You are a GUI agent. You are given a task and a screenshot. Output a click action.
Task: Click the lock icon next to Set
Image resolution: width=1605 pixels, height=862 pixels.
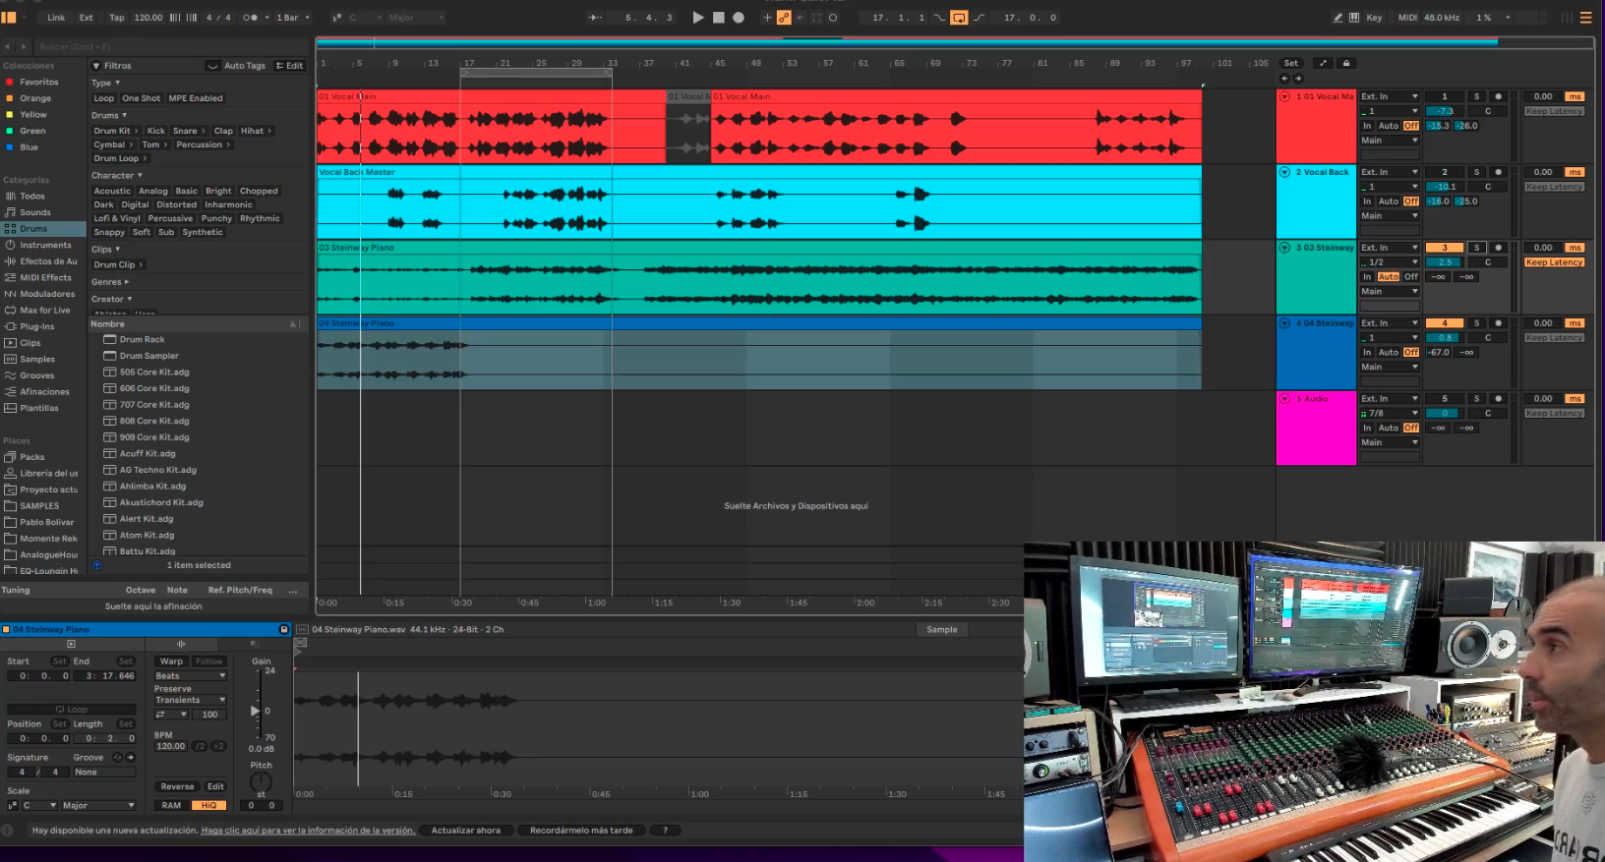(1346, 63)
